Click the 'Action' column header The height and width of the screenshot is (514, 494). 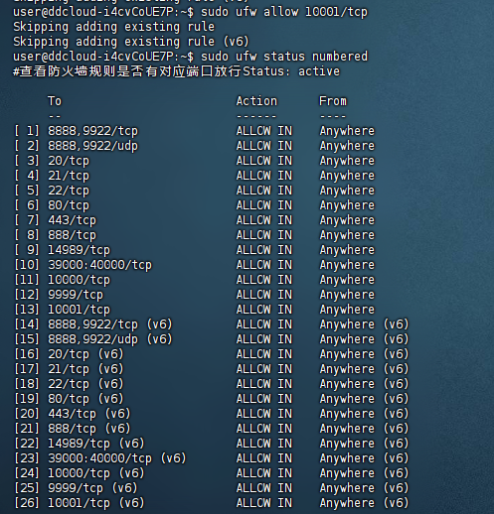[x=256, y=101]
